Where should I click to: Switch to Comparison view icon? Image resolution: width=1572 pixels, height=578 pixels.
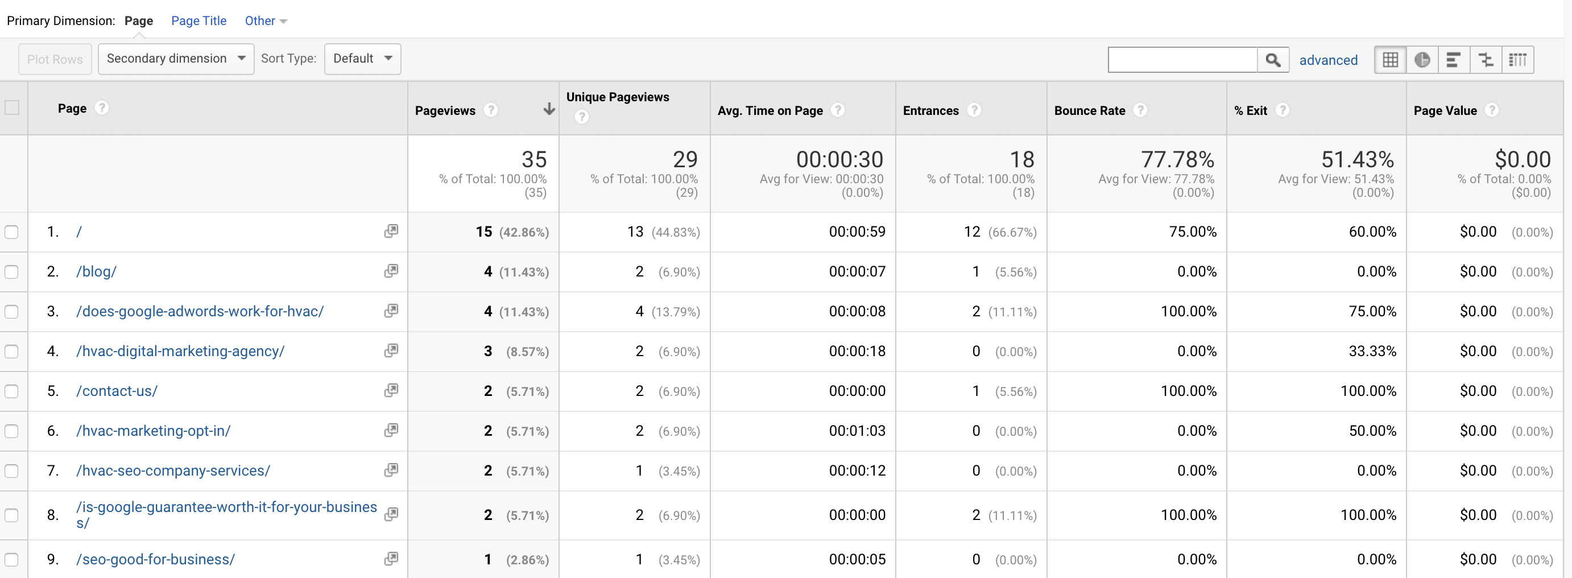[x=1486, y=60]
